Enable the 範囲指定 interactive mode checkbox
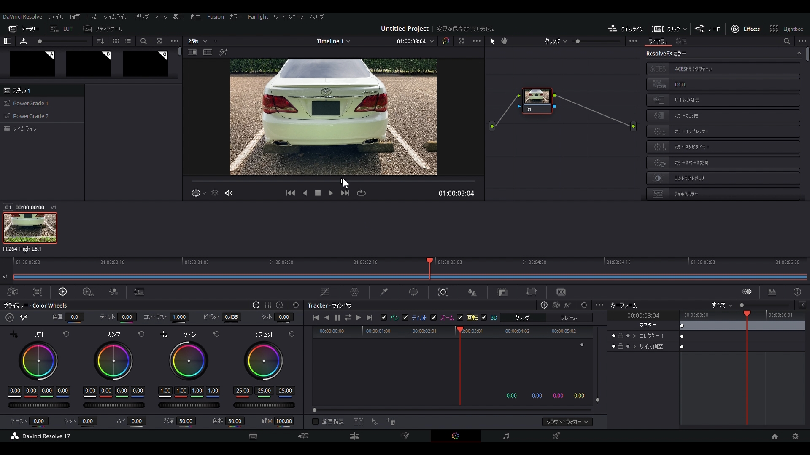 tap(315, 422)
